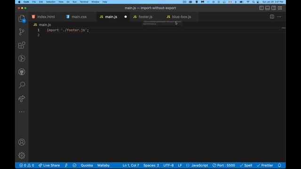Click line number 1 in the gutter
This screenshot has width=301, height=169.
pos(39,30)
